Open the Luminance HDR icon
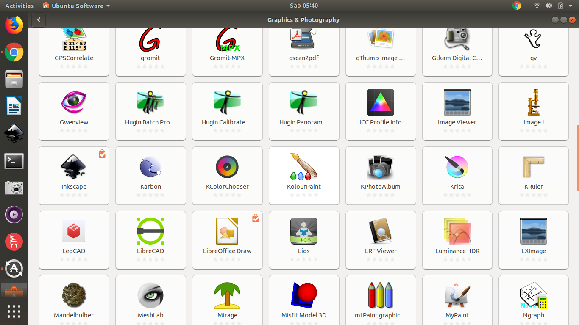 [457, 231]
